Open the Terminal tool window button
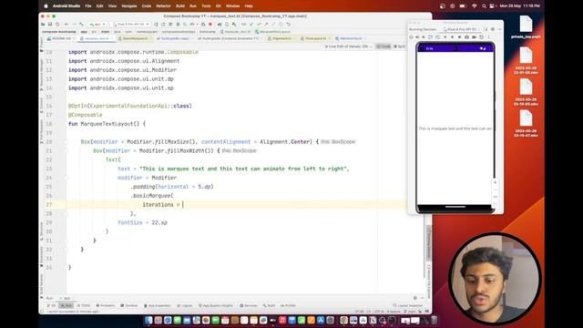 129,306
